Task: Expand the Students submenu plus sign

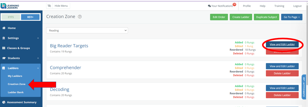Action: tap(38, 58)
